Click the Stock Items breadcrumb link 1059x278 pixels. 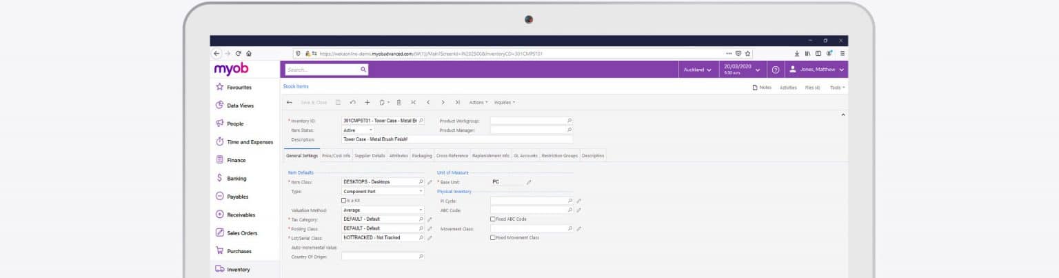(296, 87)
